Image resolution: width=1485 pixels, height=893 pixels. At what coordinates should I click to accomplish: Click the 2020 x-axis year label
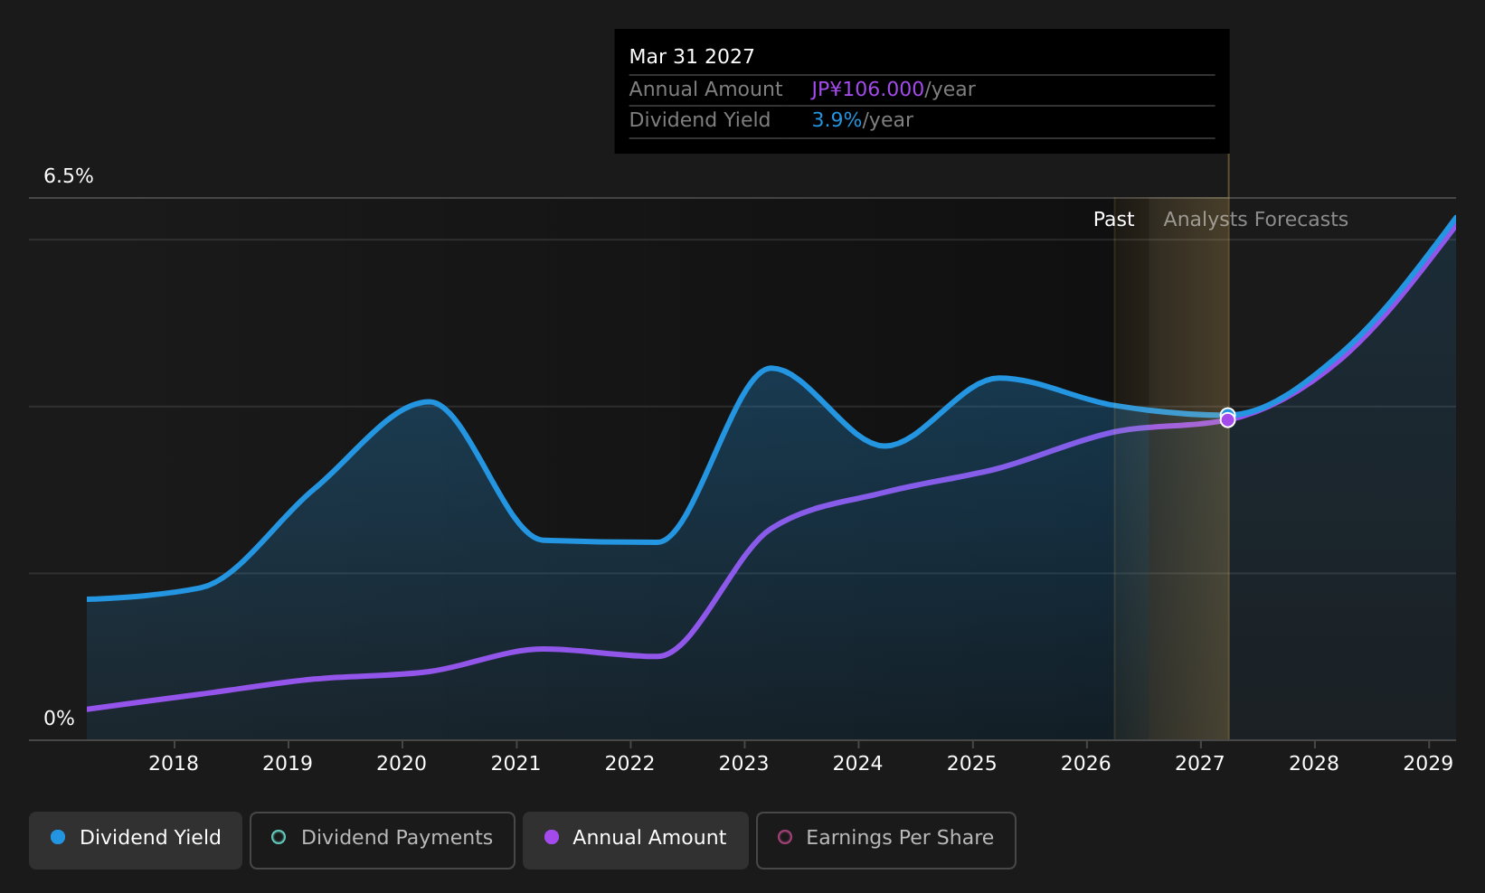pos(402,764)
